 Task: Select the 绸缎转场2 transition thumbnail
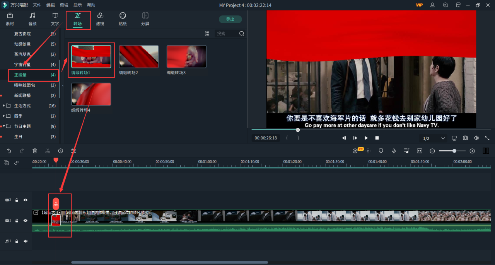tap(139, 56)
